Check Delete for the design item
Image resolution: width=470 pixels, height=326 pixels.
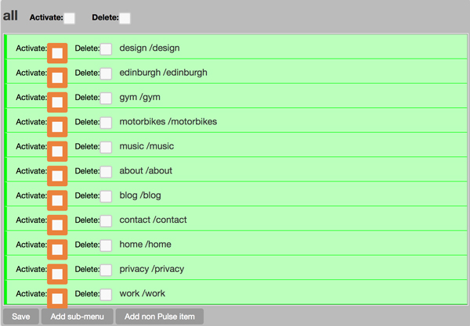click(x=106, y=49)
